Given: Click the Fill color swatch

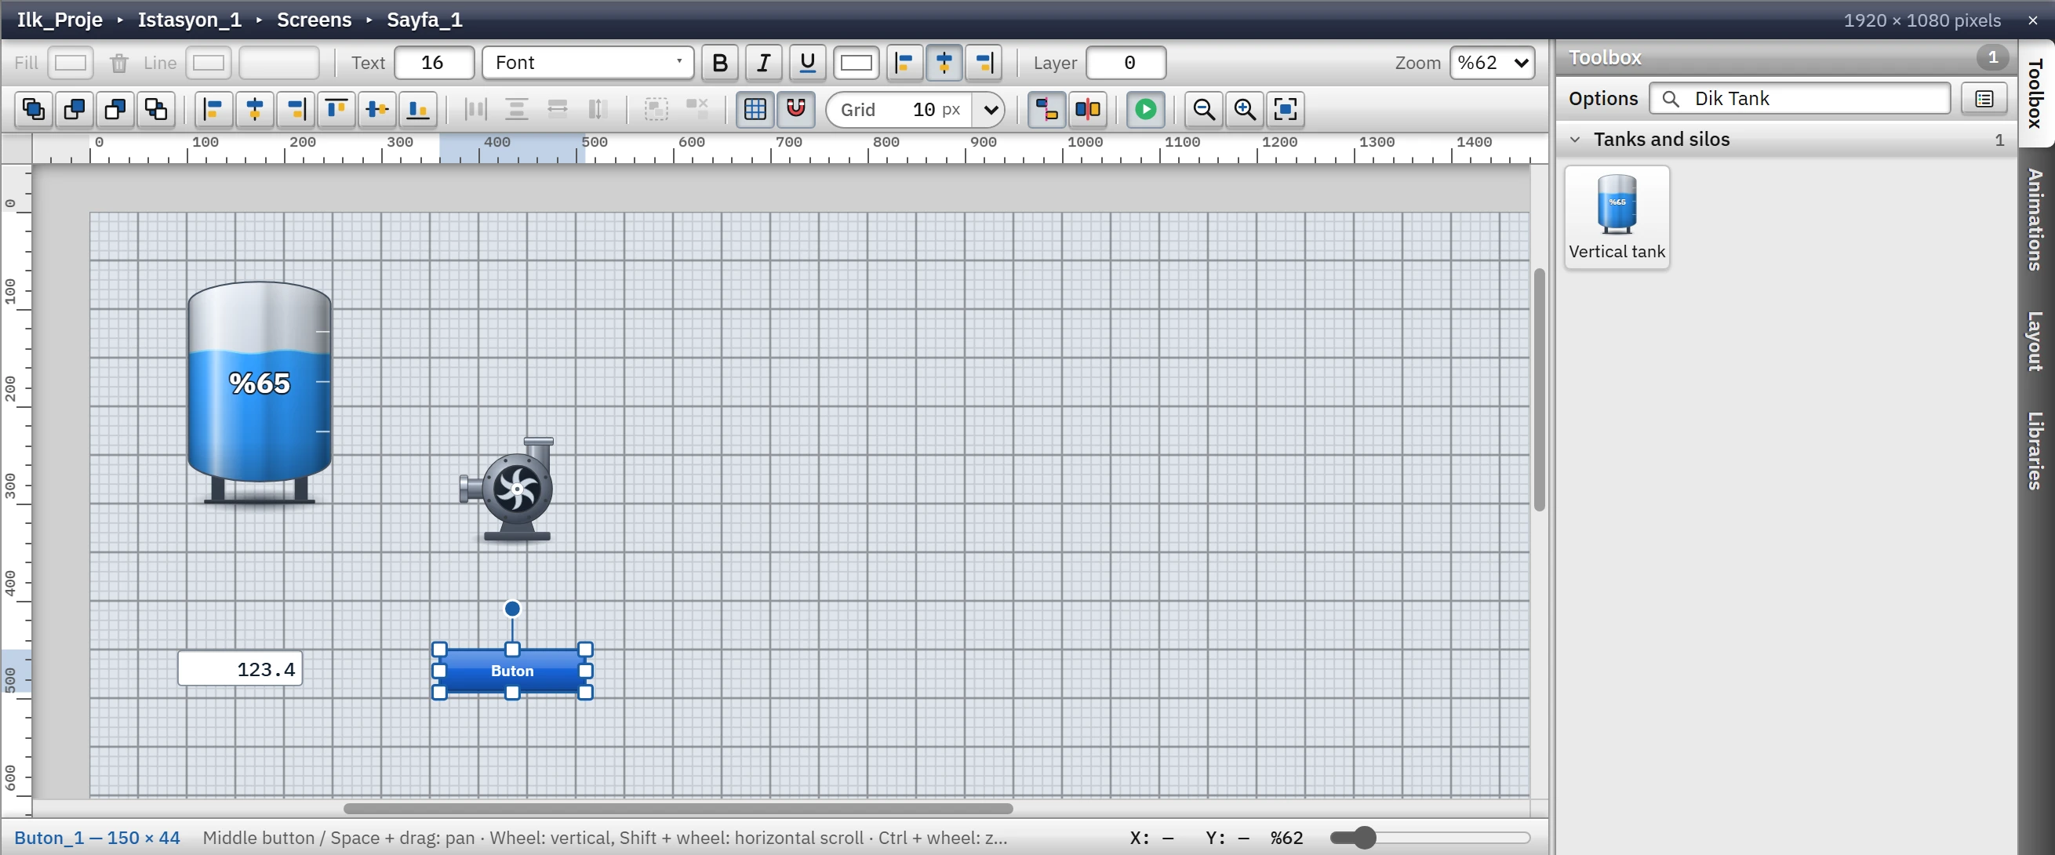Looking at the screenshot, I should pos(71,62).
